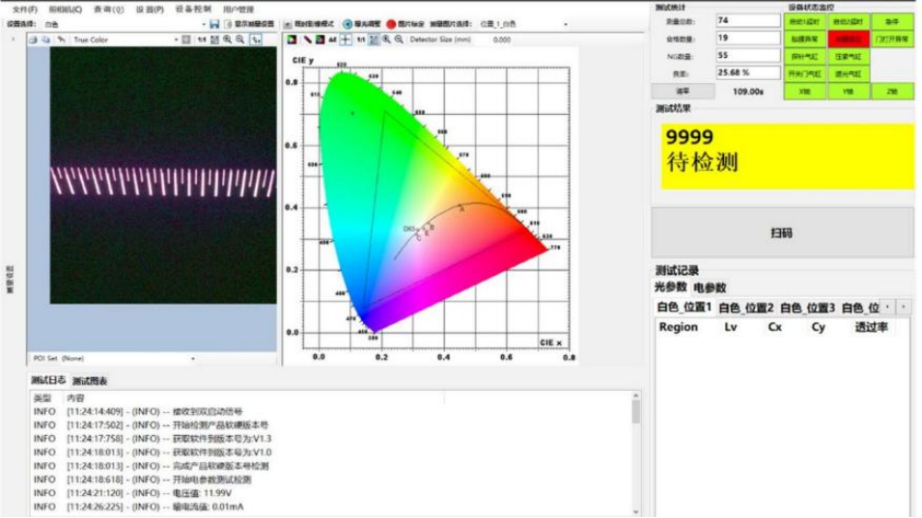Screen dimensions: 922x518
Task: Click the diagonal line tool in CIE toolbar
Action: click(x=307, y=40)
